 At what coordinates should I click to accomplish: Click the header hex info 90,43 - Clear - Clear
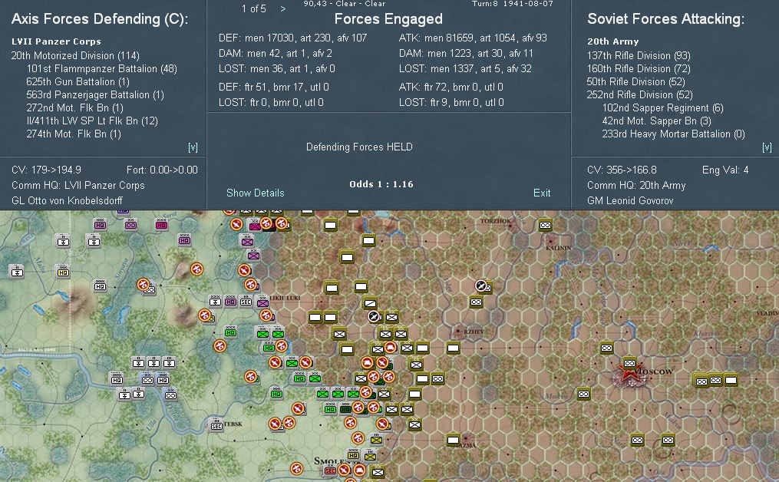point(345,4)
